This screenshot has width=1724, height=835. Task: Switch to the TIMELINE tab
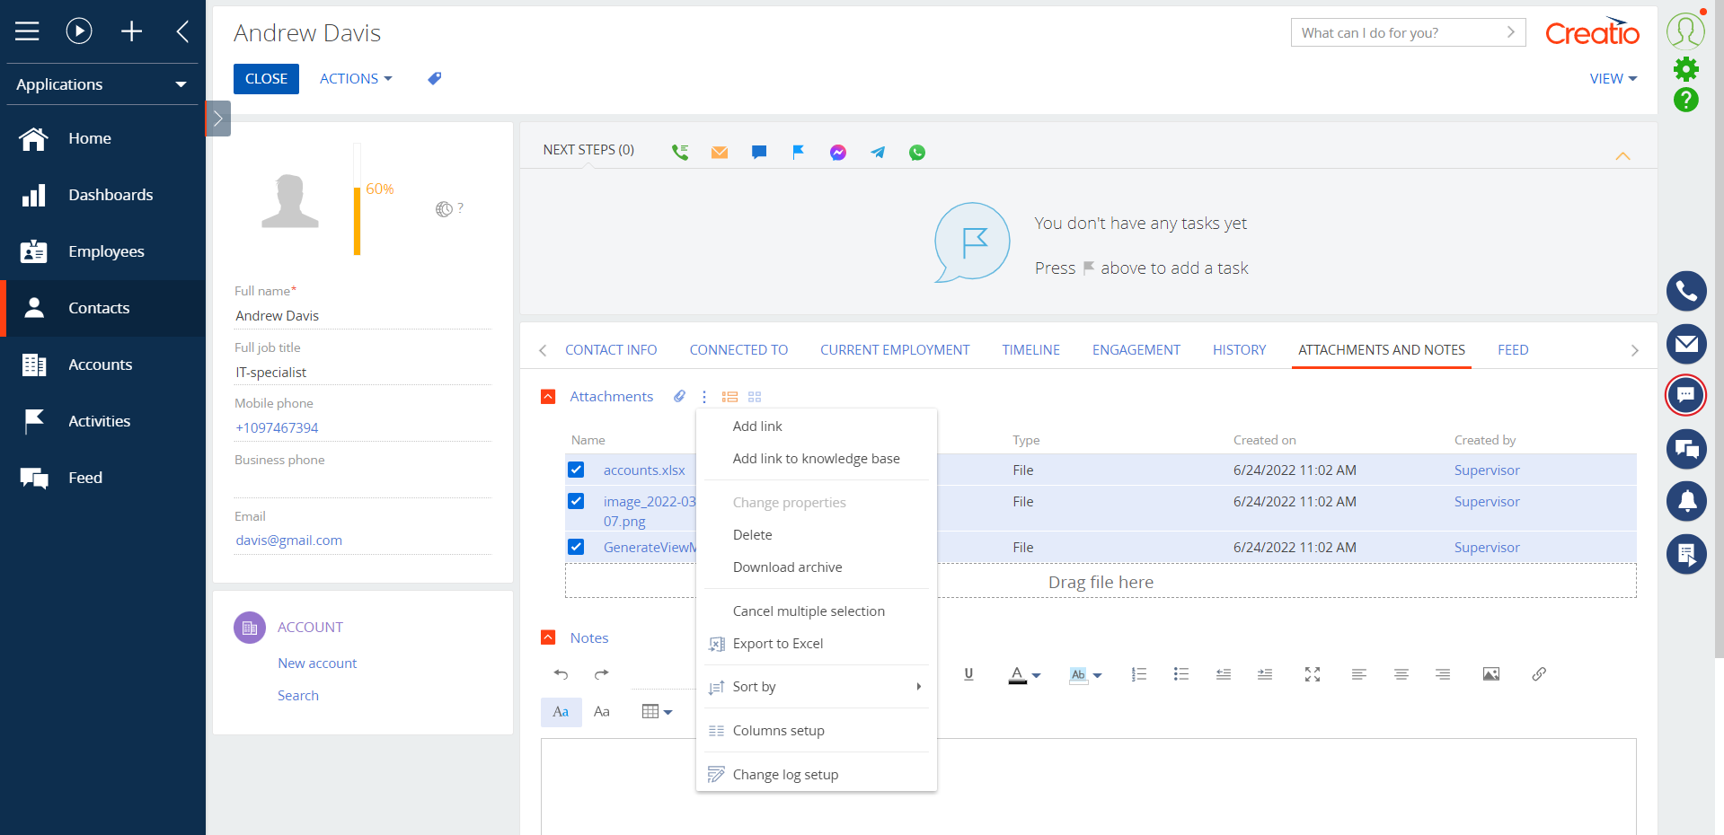point(1030,349)
